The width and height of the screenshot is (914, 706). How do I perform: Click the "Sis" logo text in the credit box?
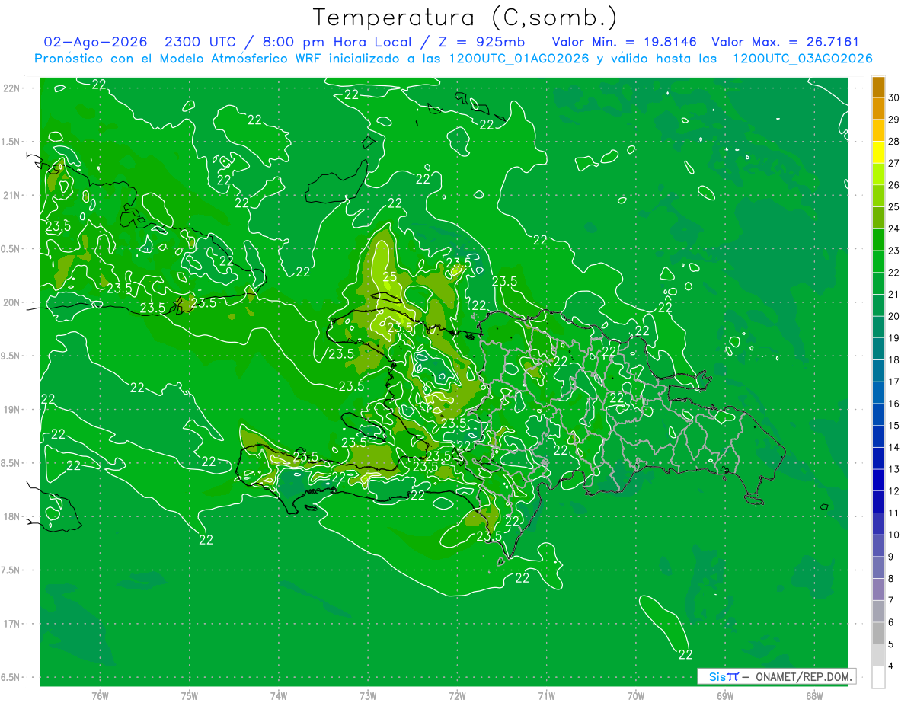pos(717,676)
